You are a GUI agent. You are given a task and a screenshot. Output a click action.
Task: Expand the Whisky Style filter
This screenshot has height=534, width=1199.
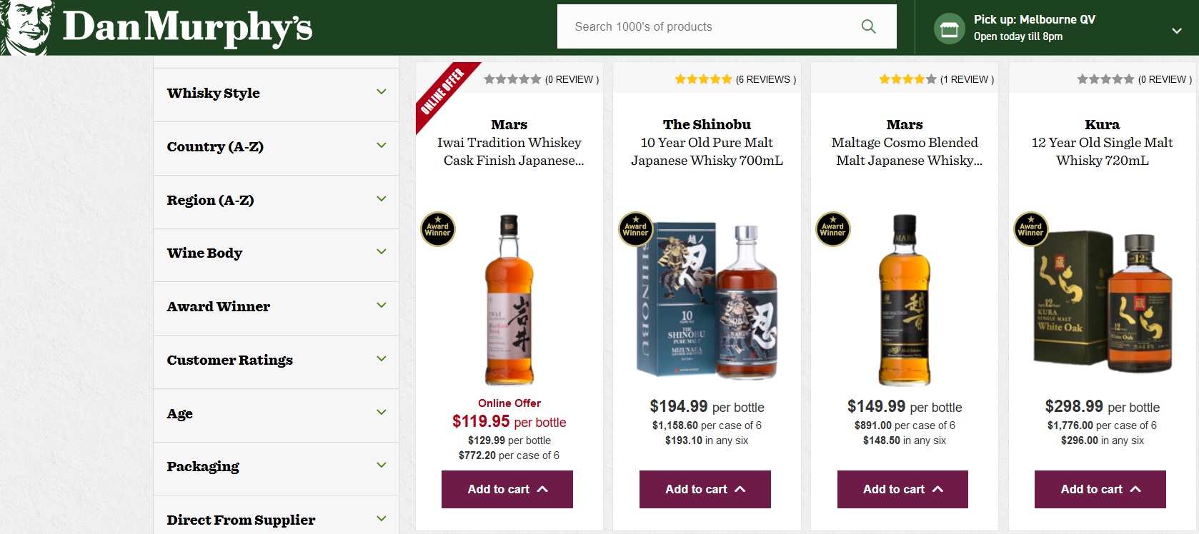tap(382, 92)
